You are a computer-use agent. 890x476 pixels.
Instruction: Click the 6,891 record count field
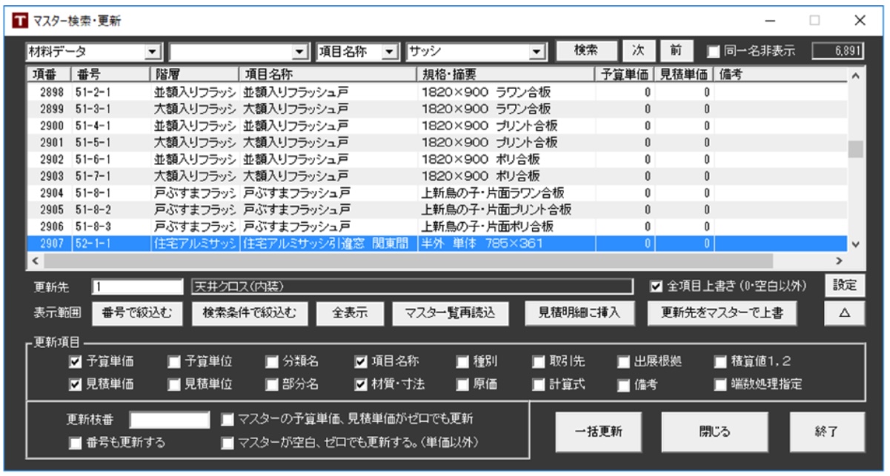coord(837,51)
